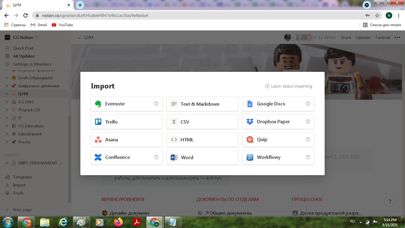Open Learn about importing link
This screenshot has width=405, height=228.
coord(289,86)
